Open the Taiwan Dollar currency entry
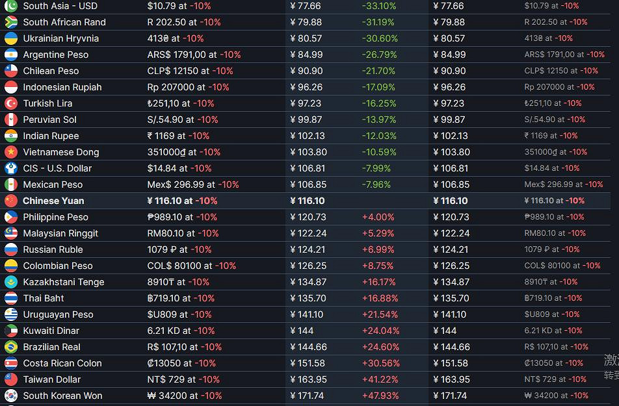The image size is (619, 406). 52,379
